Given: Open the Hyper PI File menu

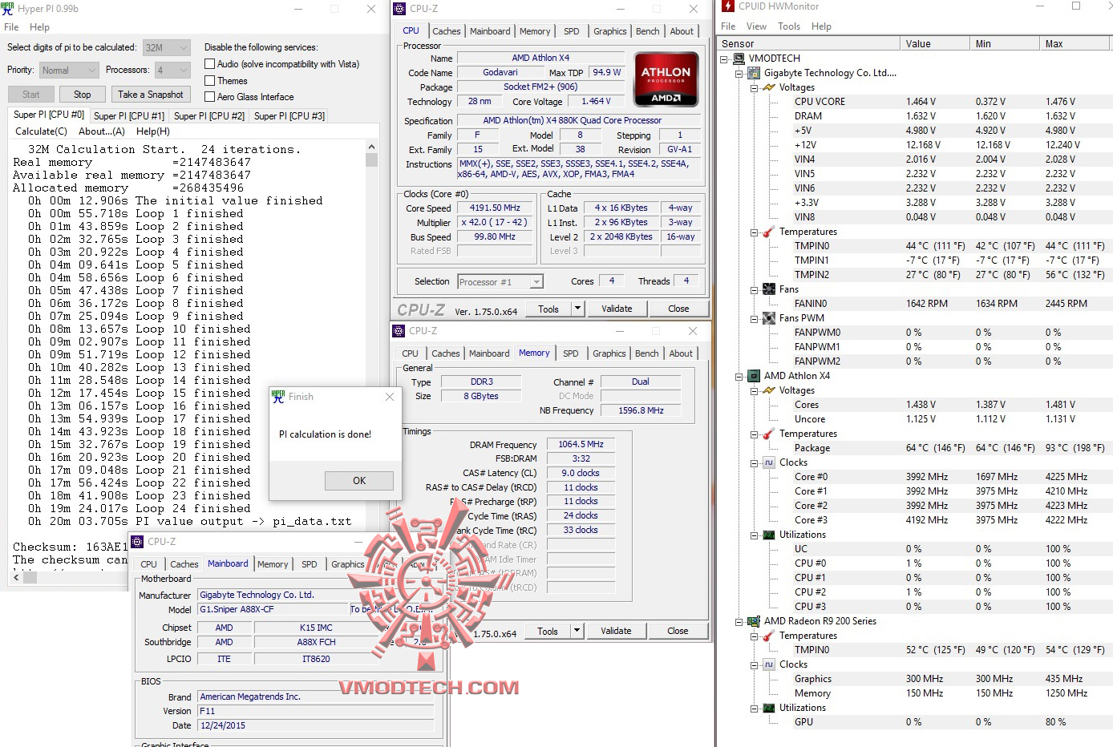Looking at the screenshot, I should tap(11, 27).
